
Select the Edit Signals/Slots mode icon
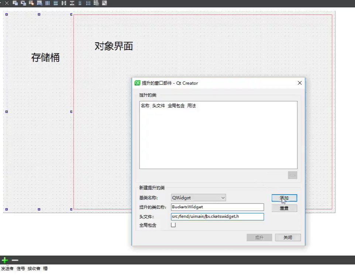click(x=23, y=3)
